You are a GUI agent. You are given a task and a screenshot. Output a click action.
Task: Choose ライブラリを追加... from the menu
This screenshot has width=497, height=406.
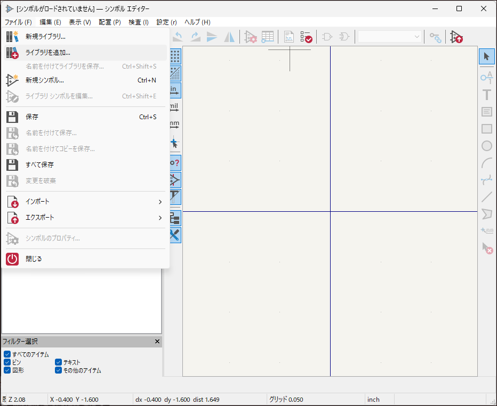[48, 53]
